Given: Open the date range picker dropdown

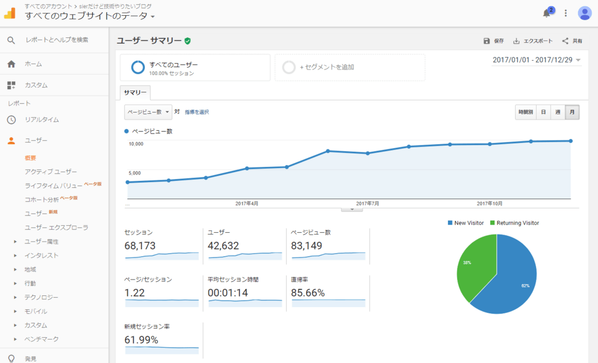Looking at the screenshot, I should pos(537,60).
